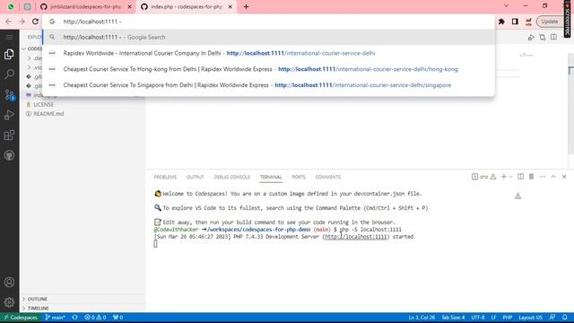Open the Extensions view icon

(x=9, y=135)
